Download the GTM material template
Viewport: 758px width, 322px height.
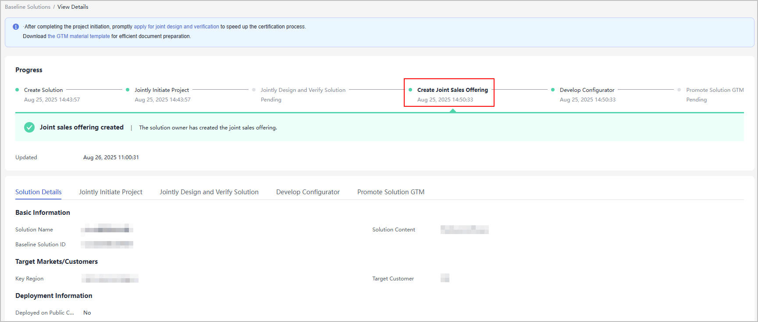(x=78, y=36)
